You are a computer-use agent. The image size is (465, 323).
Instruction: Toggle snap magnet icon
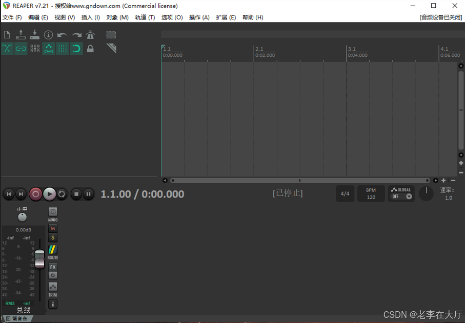[76, 49]
